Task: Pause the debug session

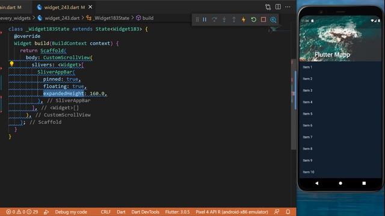Action: (205, 20)
